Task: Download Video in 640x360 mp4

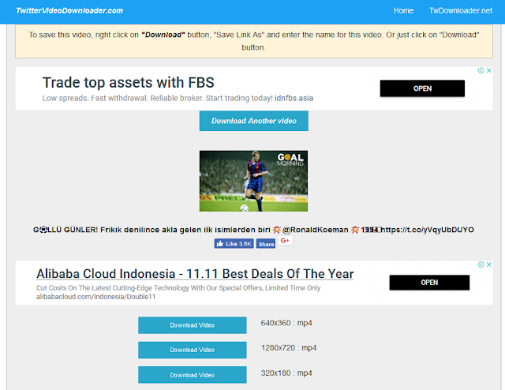Action: [193, 325]
